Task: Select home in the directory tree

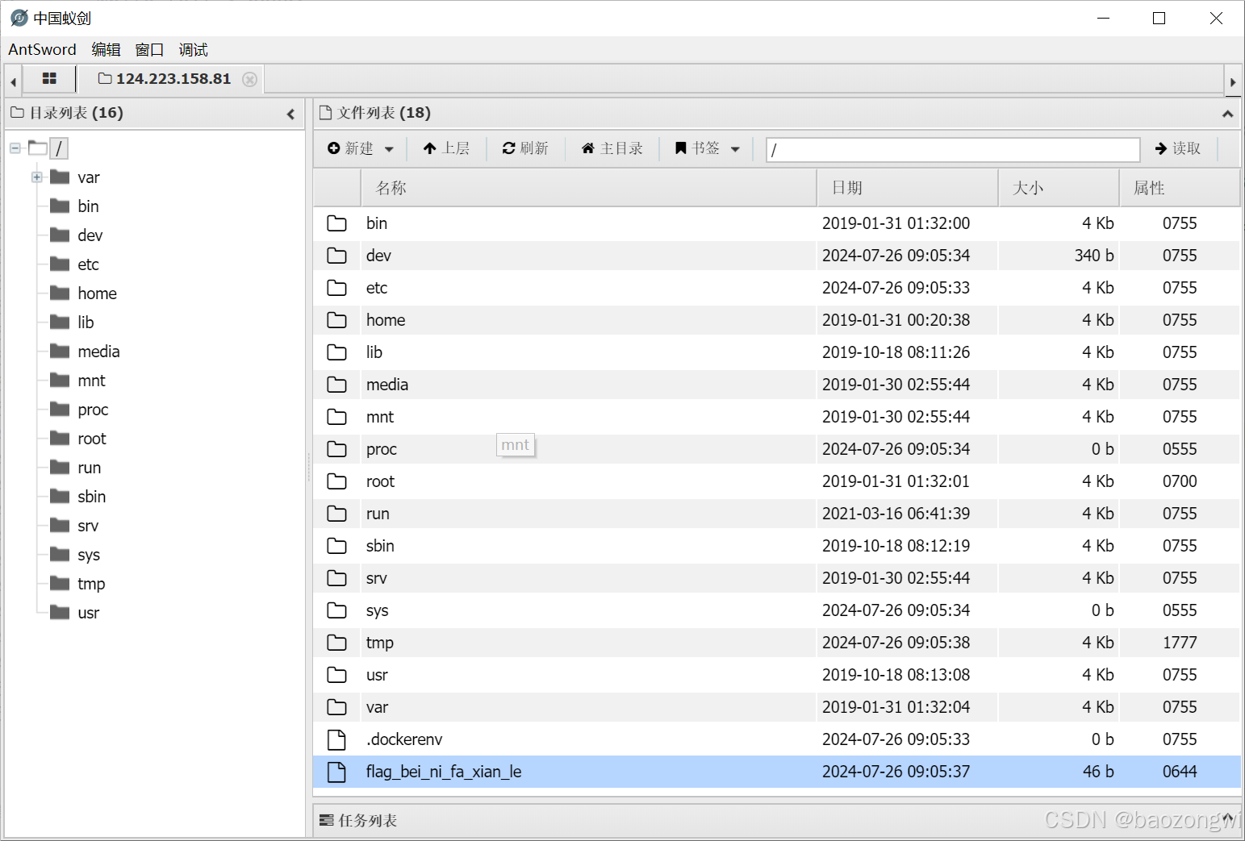Action: click(x=97, y=294)
